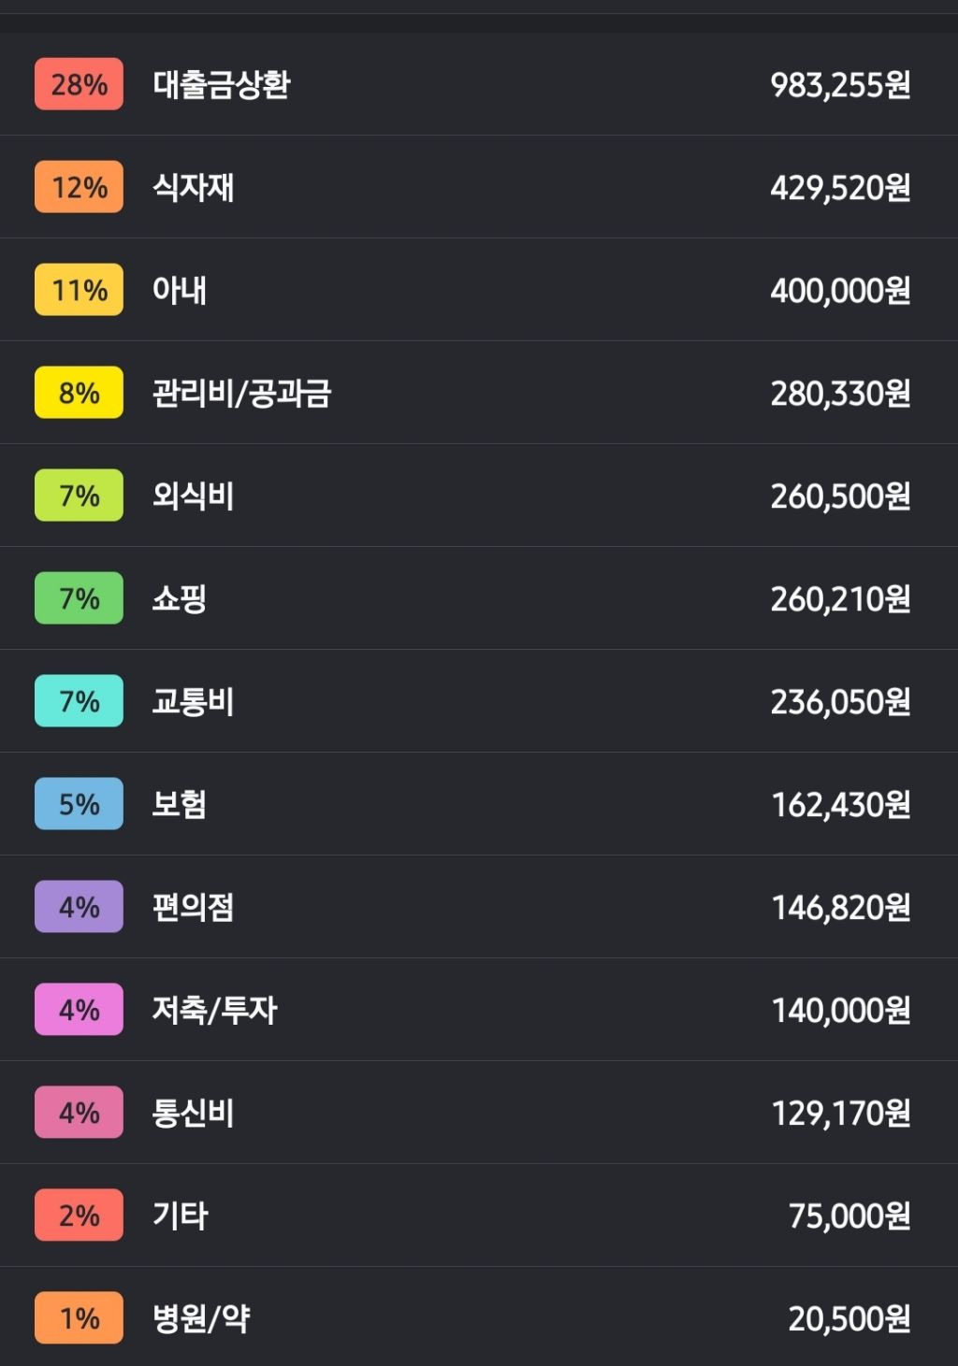Image resolution: width=958 pixels, height=1366 pixels.
Task: Select the 기타 category row
Action: click(x=479, y=1215)
